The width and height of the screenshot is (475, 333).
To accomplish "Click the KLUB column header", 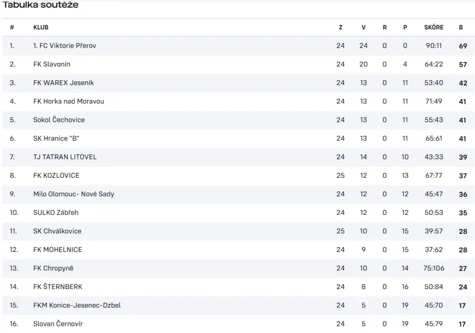I will tap(41, 27).
